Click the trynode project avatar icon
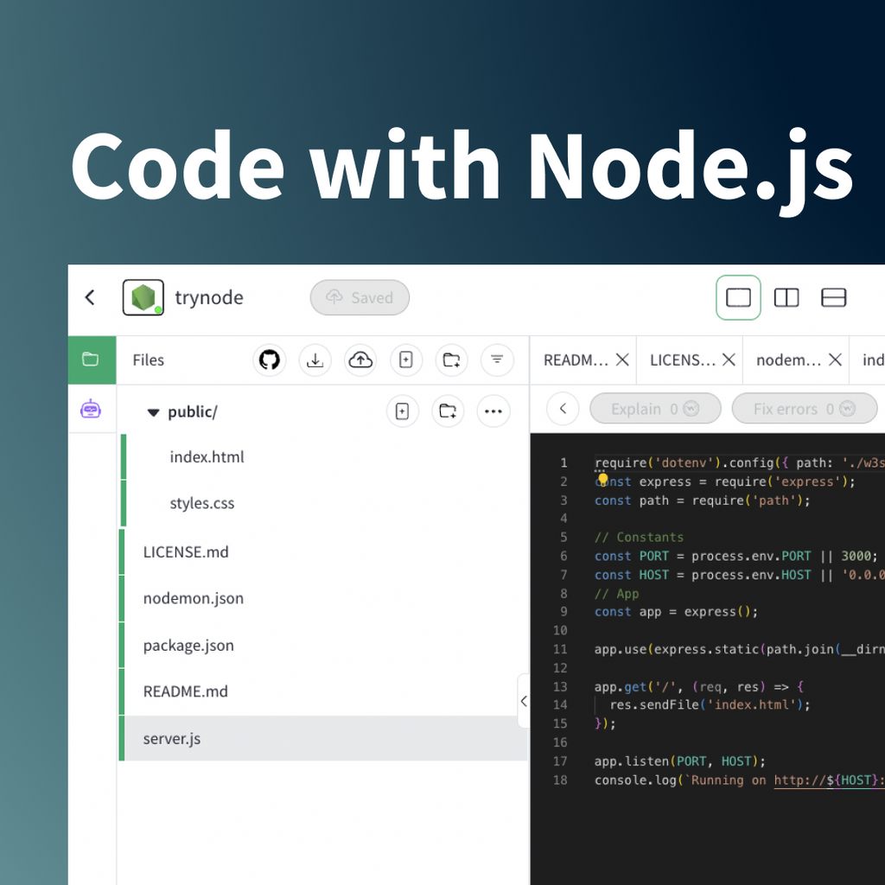This screenshot has width=885, height=885. click(143, 297)
